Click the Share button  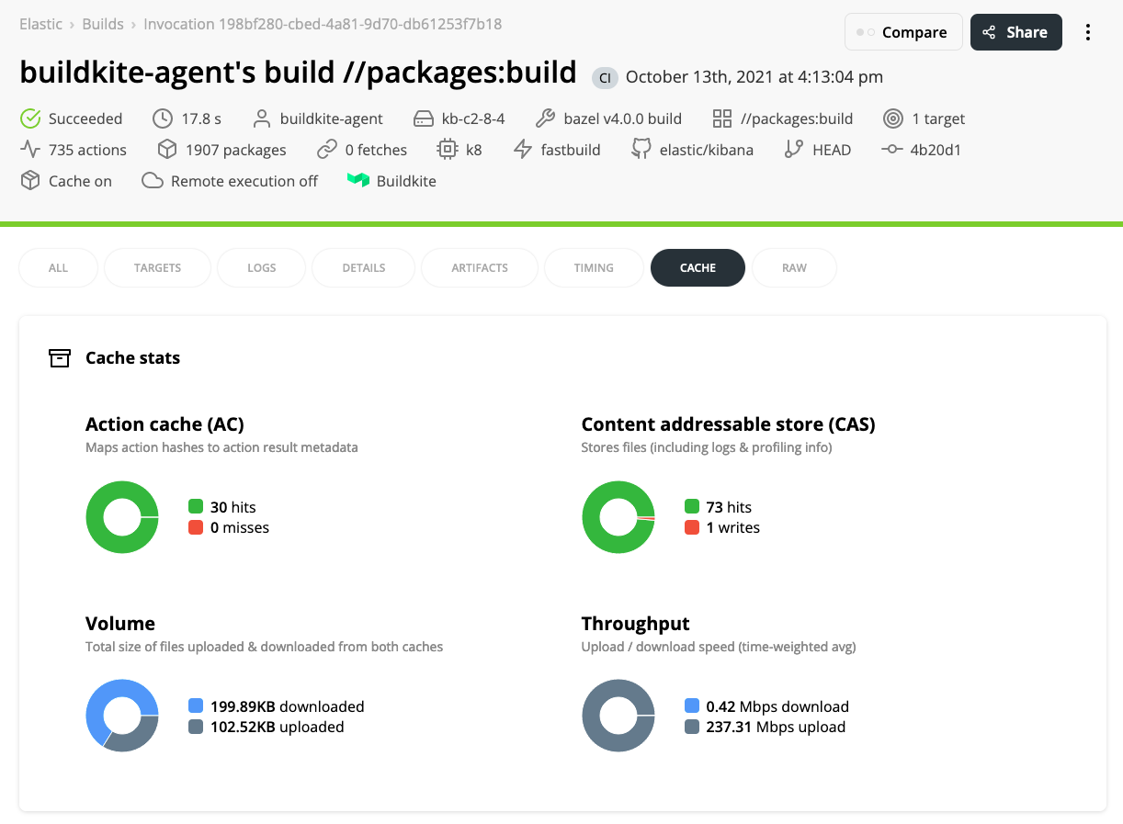(x=1016, y=32)
